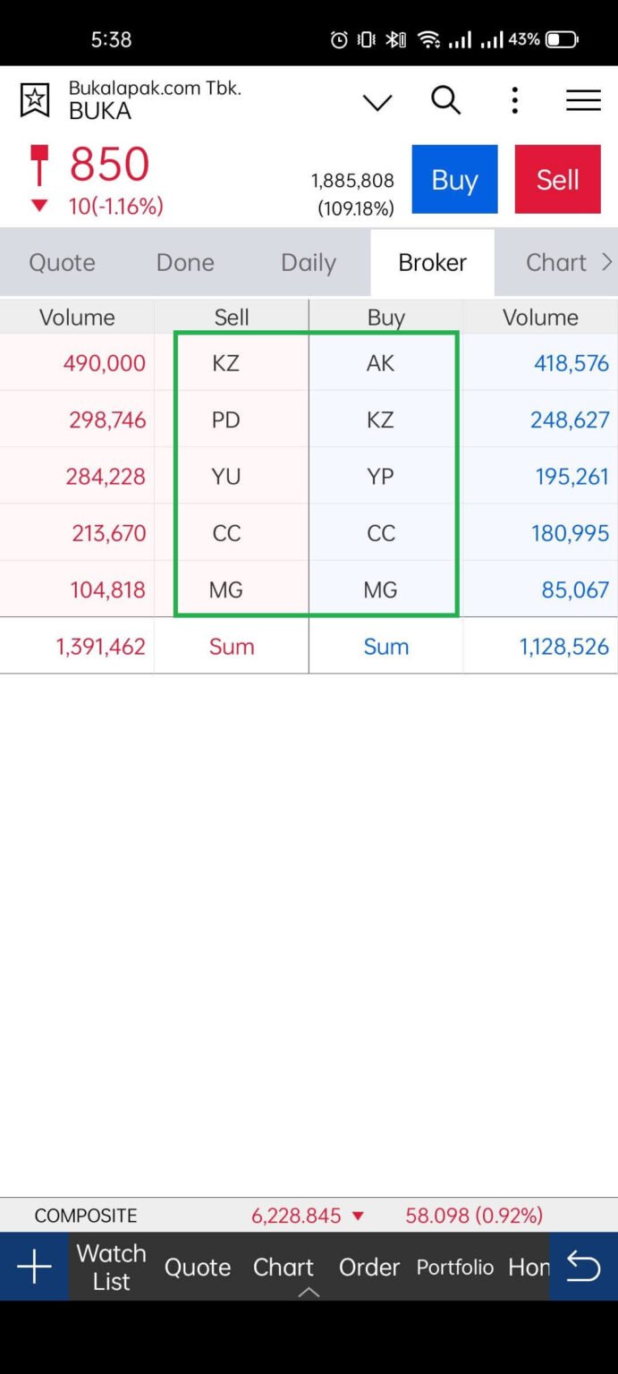Tap the plus icon in the bottom bar
The image size is (618, 1374).
[x=34, y=1266]
